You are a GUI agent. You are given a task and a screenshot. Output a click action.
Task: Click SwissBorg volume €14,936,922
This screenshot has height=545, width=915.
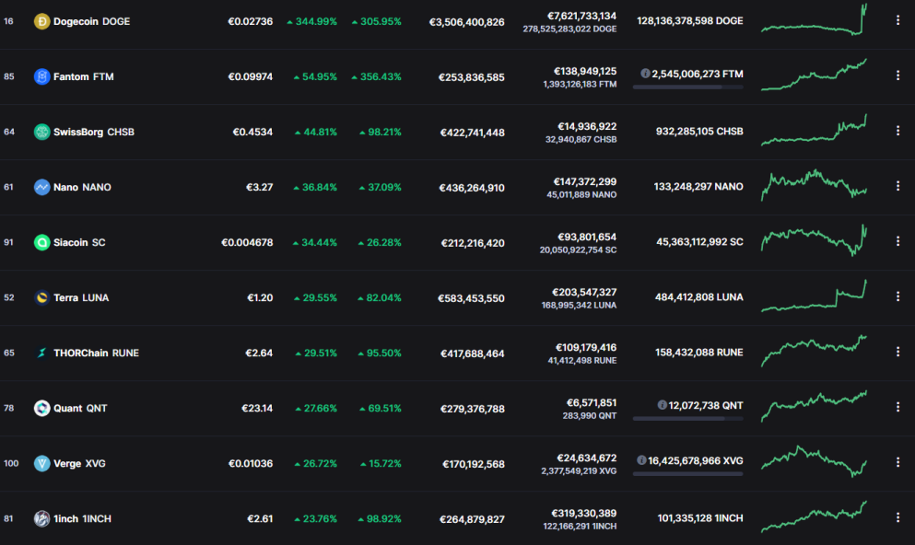tap(586, 126)
